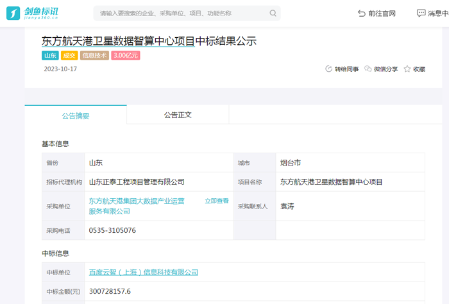Click the 信息技术 category tag

[94, 56]
